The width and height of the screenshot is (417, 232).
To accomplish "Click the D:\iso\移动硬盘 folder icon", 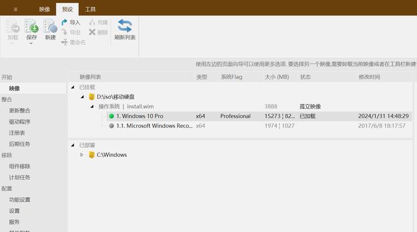I will pyautogui.click(x=92, y=97).
